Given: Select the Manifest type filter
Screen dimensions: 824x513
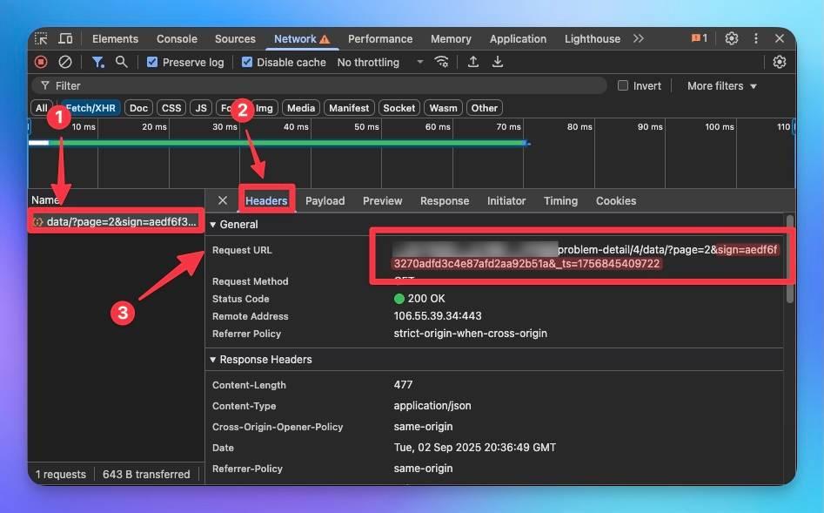Looking at the screenshot, I should tap(349, 108).
